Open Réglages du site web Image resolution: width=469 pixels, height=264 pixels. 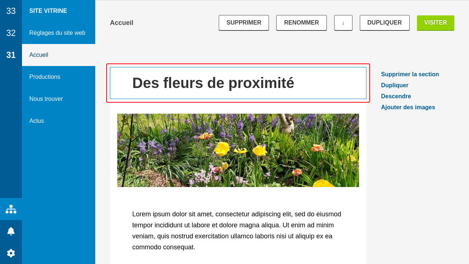57,33
